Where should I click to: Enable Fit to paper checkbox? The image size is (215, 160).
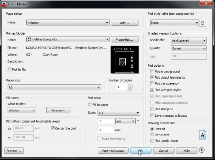pyautogui.click(x=90, y=105)
